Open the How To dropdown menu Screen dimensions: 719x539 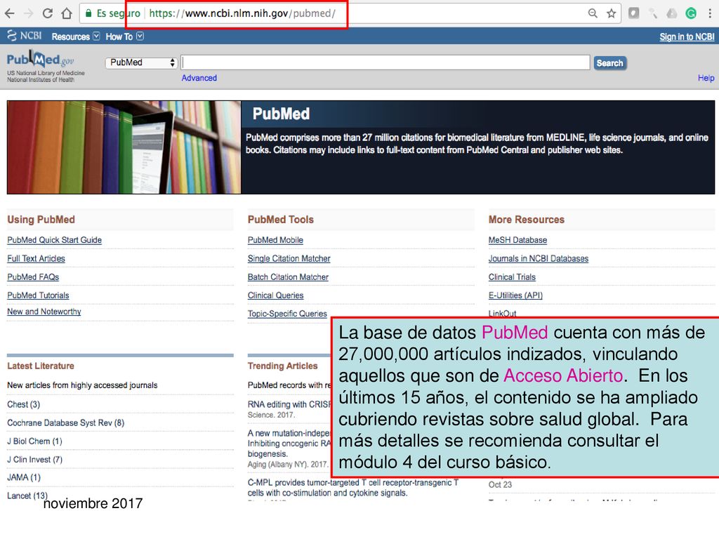pyautogui.click(x=125, y=36)
